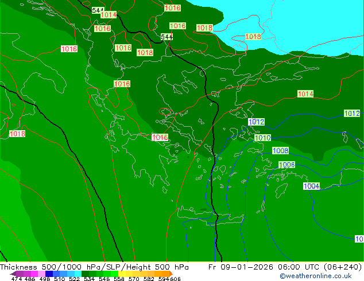Click the black 544 label below 1016 labels
The image size is (364, 281).
[166, 37]
